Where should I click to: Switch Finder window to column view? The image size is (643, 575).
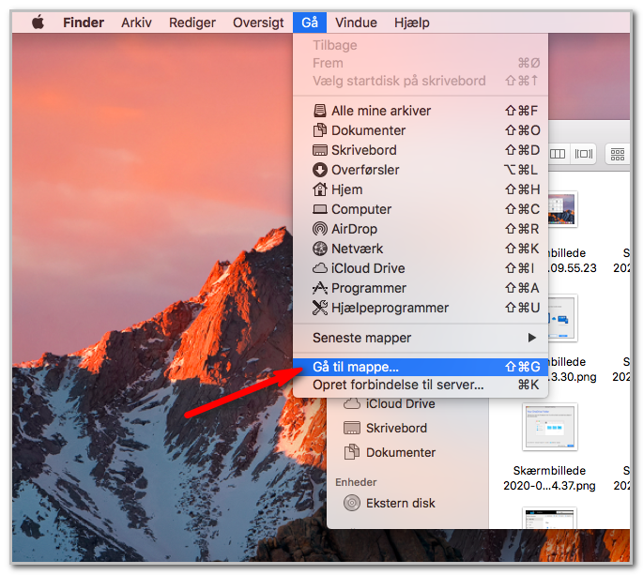558,154
